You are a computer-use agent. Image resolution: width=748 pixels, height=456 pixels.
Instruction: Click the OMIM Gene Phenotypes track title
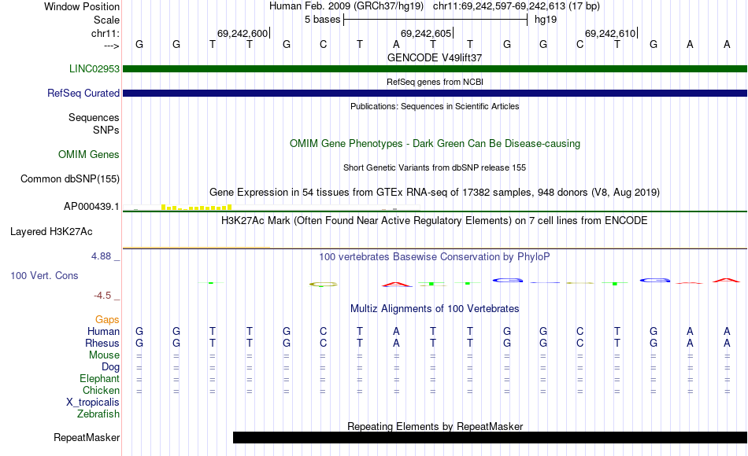pyautogui.click(x=435, y=143)
